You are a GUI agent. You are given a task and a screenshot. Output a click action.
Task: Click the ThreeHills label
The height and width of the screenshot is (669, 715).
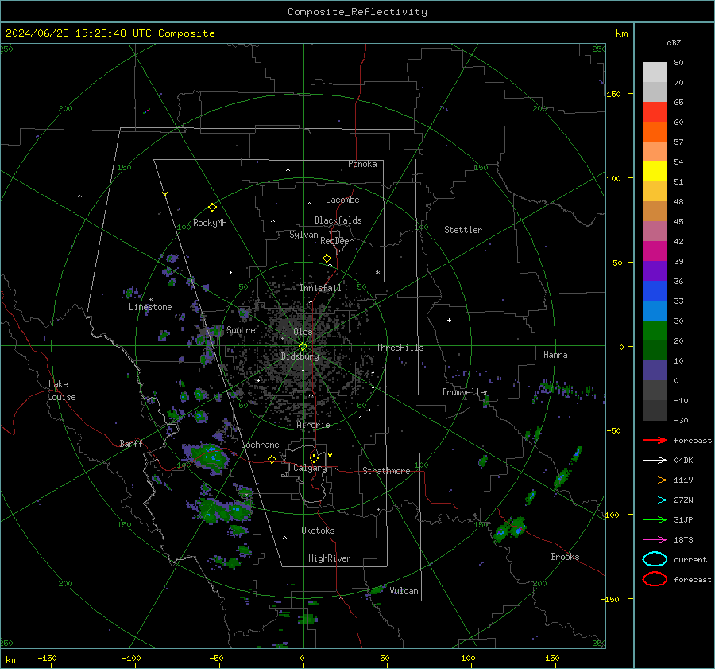pyautogui.click(x=400, y=348)
